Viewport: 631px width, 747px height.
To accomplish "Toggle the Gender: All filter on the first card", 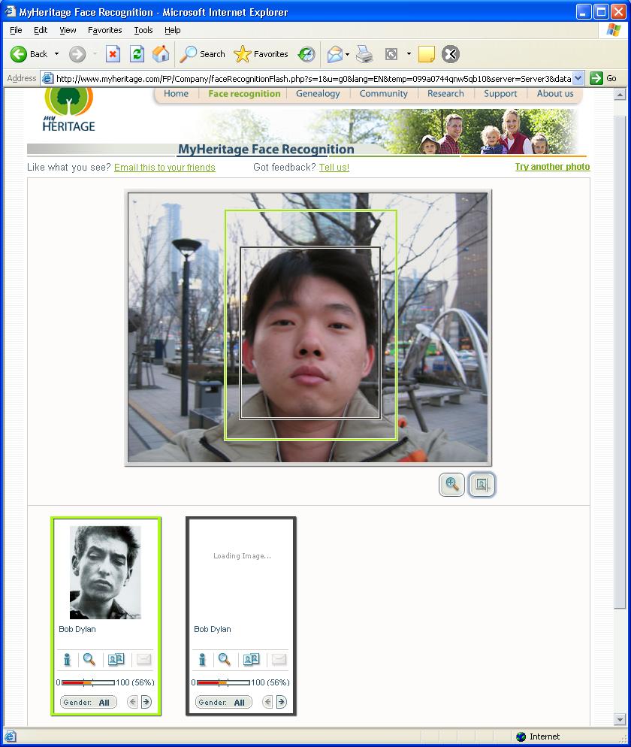I will point(88,703).
